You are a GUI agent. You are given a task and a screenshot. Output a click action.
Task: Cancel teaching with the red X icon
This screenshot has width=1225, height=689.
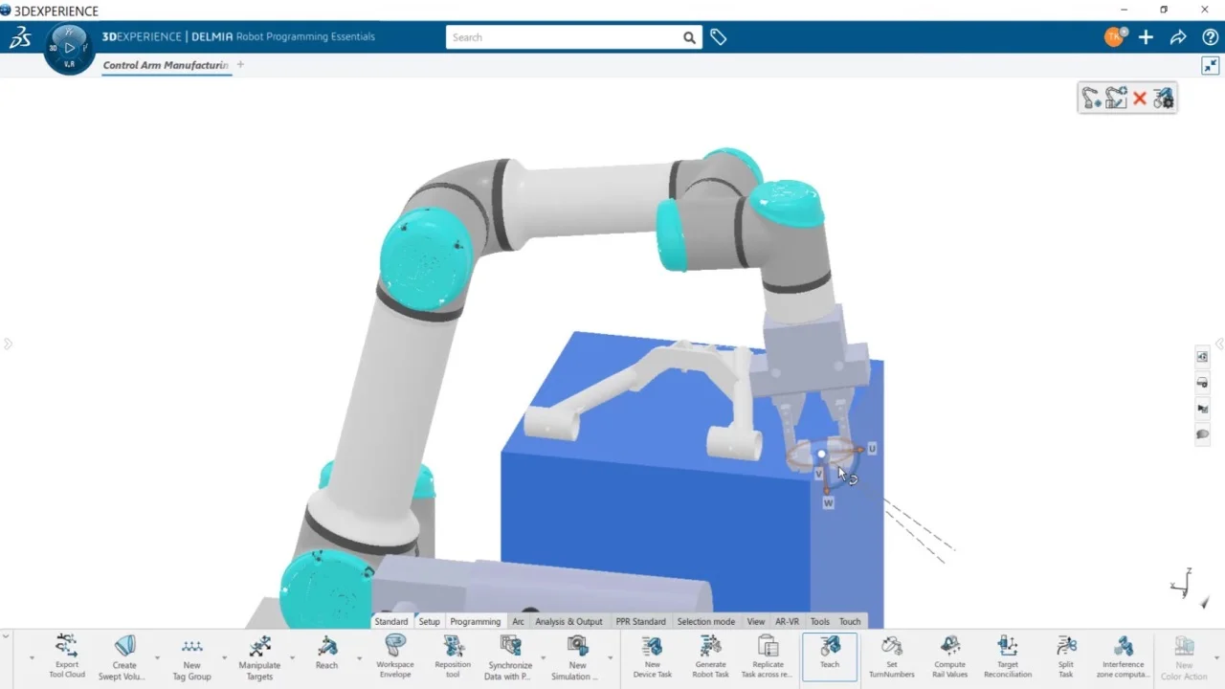(x=1141, y=97)
